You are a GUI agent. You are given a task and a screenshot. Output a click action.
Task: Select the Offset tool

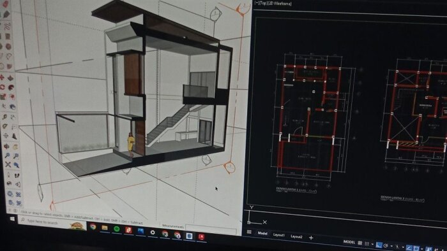click(13, 96)
